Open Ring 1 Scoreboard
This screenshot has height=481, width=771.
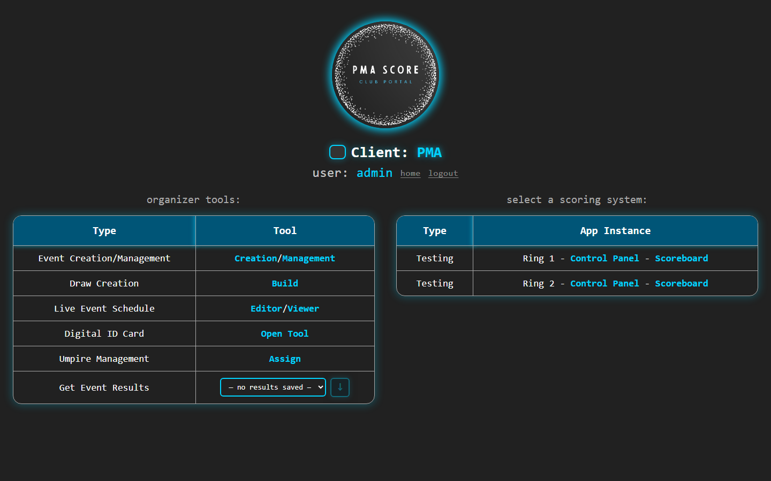coord(681,259)
